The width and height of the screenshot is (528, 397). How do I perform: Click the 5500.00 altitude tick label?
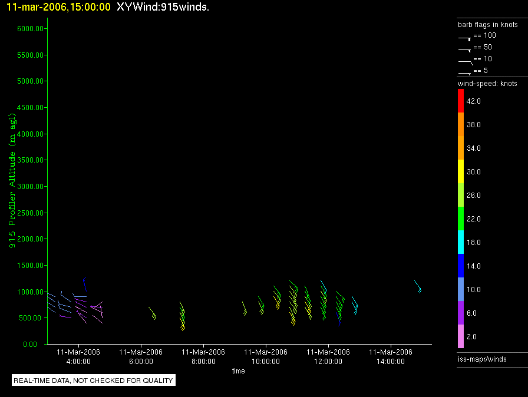[30, 55]
